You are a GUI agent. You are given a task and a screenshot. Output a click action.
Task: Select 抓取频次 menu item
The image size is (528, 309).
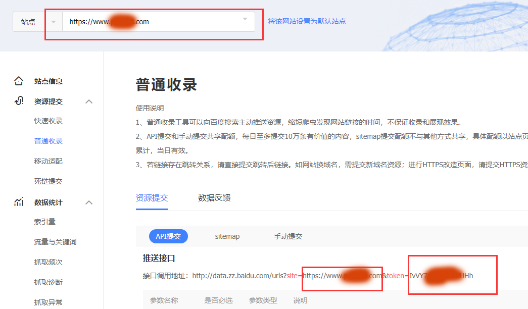pyautogui.click(x=49, y=262)
